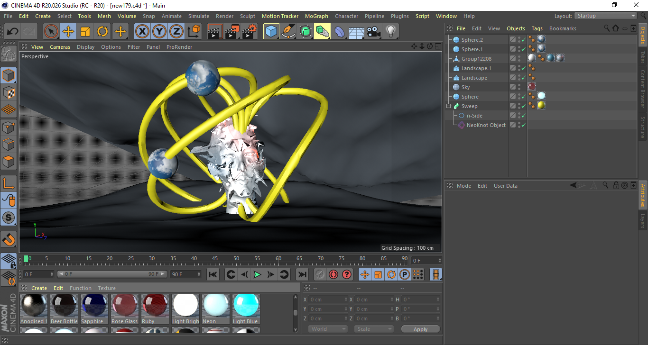
Task: Toggle Autokeying button
Action: pos(333,274)
